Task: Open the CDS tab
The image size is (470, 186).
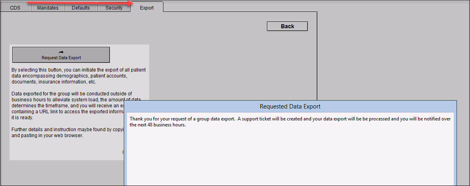Action: coord(16,8)
